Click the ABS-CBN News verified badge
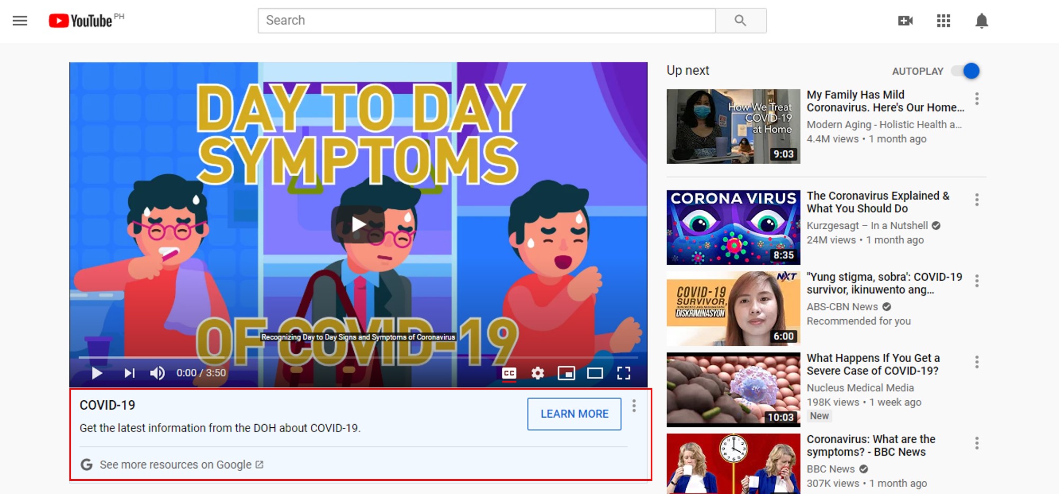The height and width of the screenshot is (494, 1059). [x=887, y=307]
